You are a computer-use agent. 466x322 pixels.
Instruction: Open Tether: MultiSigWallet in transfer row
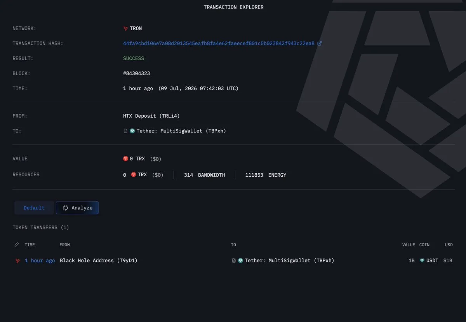pyautogui.click(x=289, y=261)
